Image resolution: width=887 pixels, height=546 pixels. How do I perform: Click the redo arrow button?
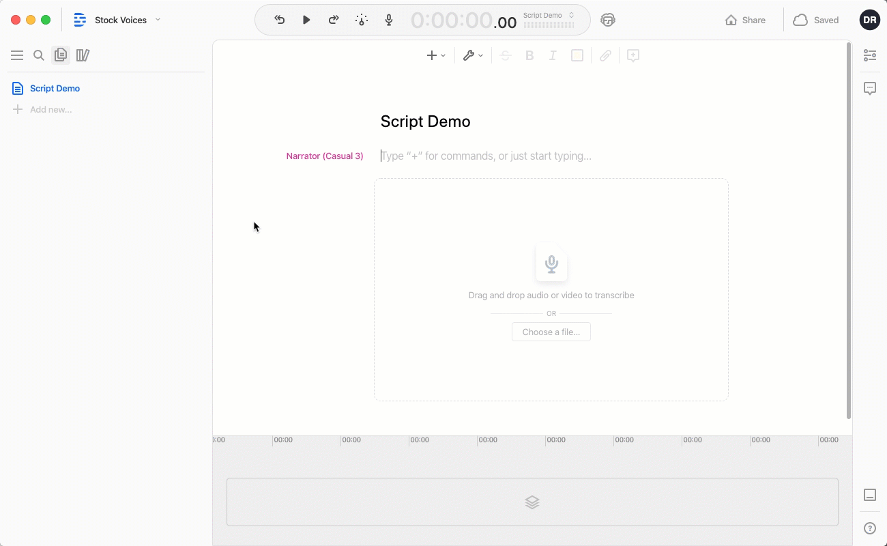coord(334,20)
